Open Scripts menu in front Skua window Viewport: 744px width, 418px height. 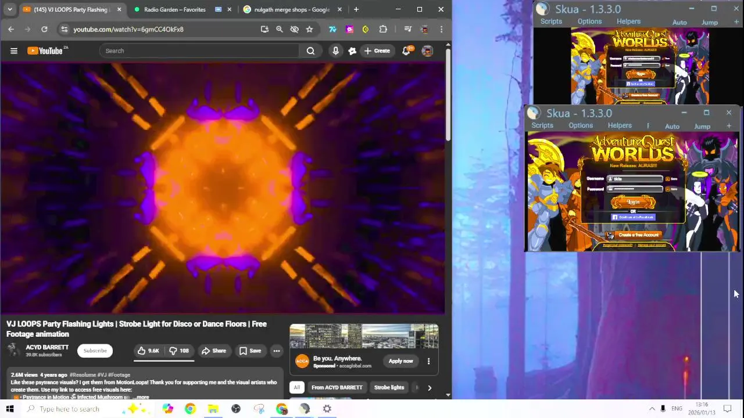pos(542,125)
